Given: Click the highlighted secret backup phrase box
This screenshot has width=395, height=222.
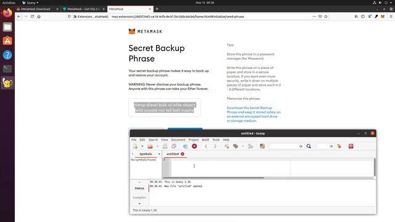Looking at the screenshot, I should tap(165, 107).
